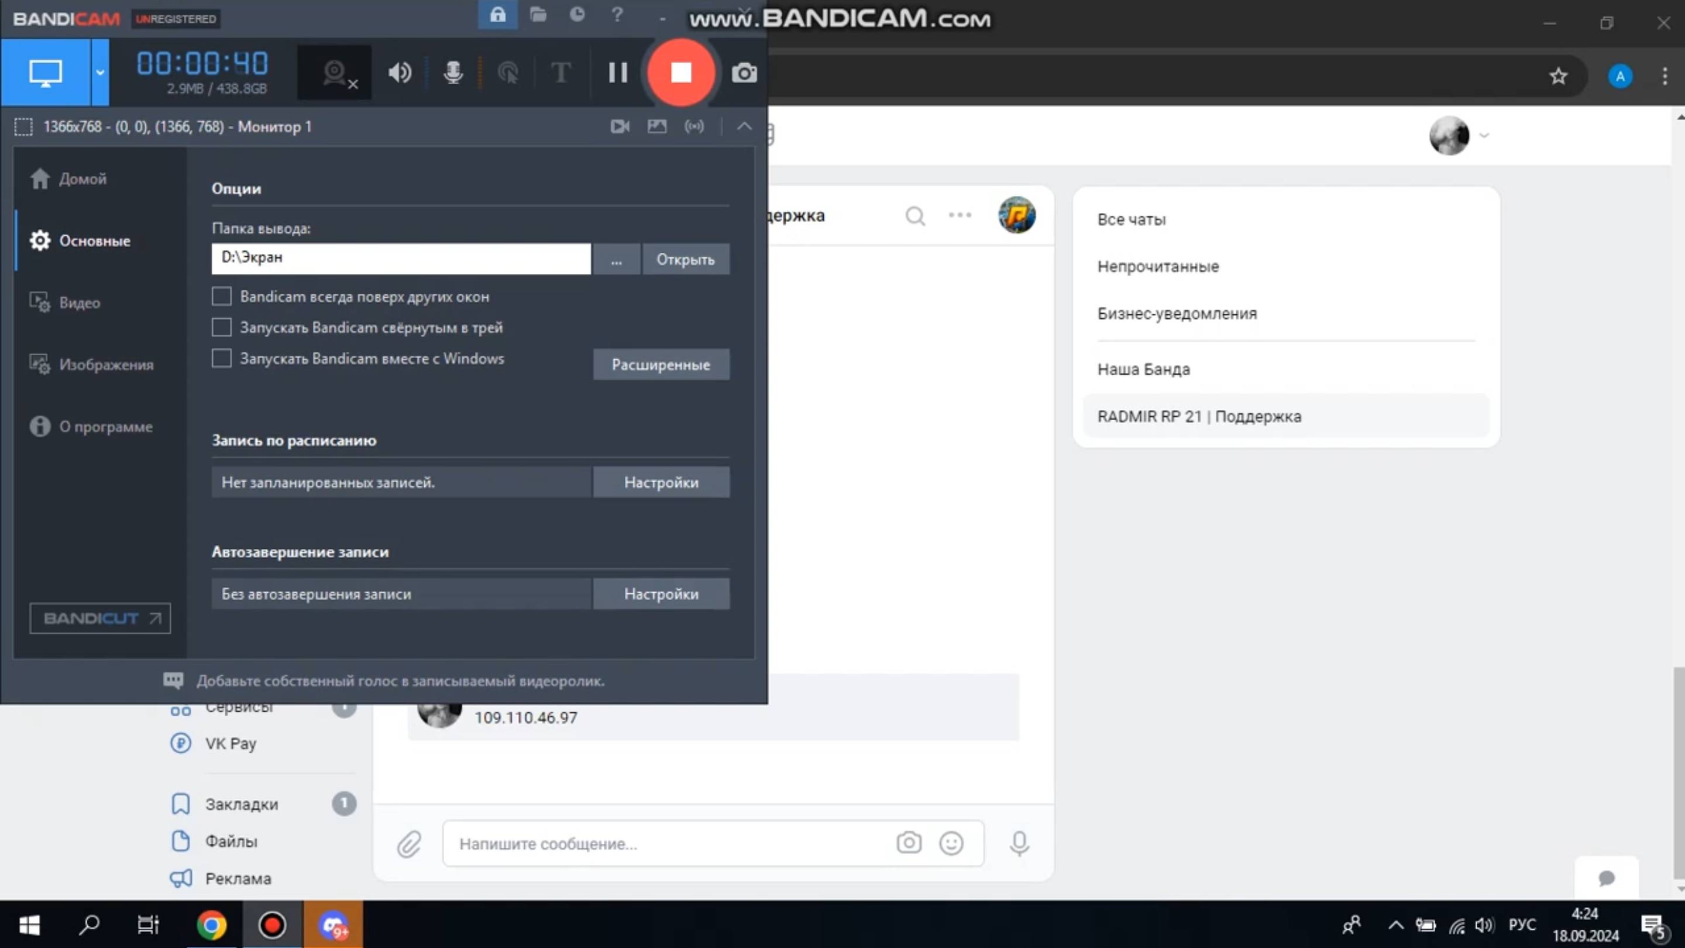Toggle mouse click effects icon

(x=508, y=72)
